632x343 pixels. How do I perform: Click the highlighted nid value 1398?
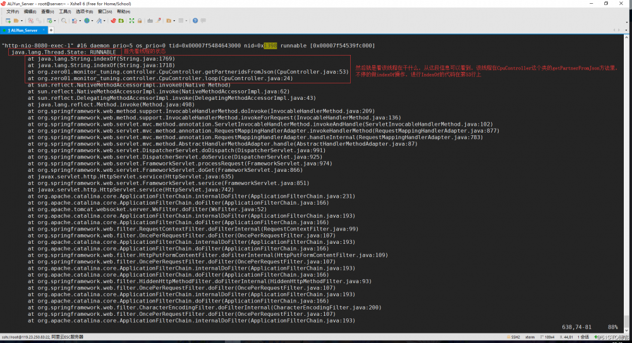coord(270,45)
